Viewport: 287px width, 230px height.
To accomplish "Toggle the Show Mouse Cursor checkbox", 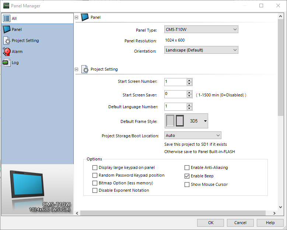I will point(187,184).
